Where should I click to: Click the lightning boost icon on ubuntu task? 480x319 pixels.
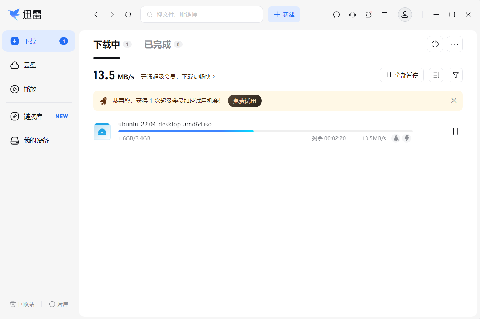(407, 138)
